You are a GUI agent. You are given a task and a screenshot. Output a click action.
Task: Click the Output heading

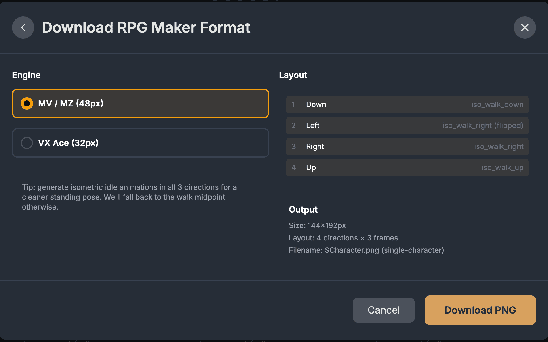303,210
